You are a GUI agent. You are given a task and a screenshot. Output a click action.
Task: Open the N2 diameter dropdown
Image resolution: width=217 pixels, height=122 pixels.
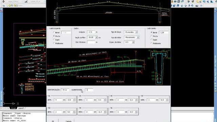point(74,112)
